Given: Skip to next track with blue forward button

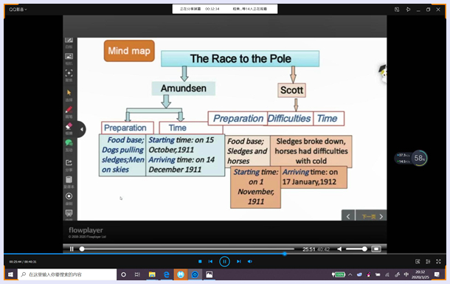Looking at the screenshot, I should [x=239, y=261].
